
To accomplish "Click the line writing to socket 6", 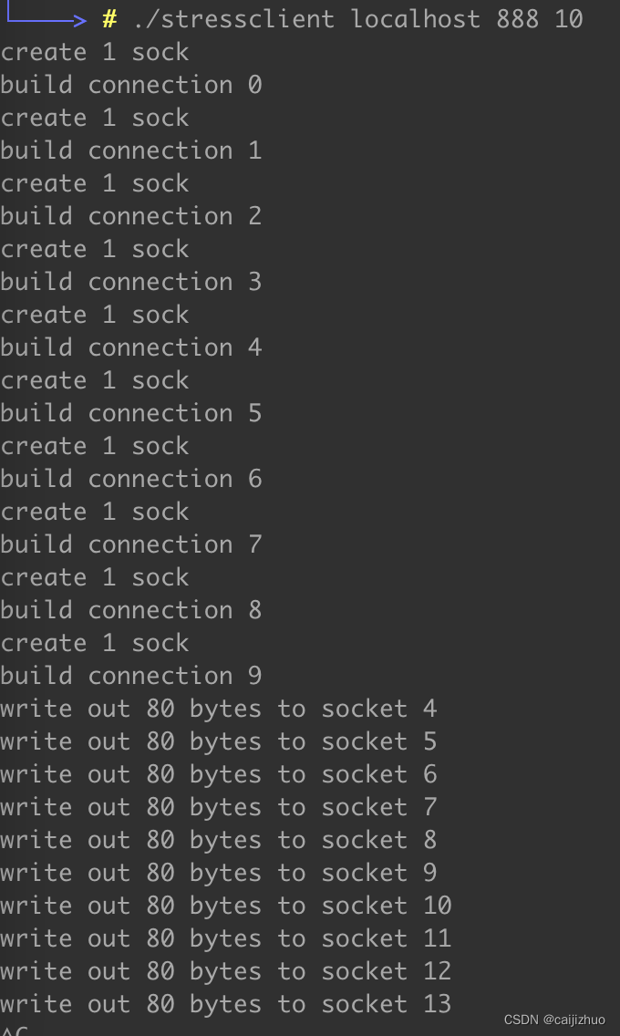I will pos(218,774).
